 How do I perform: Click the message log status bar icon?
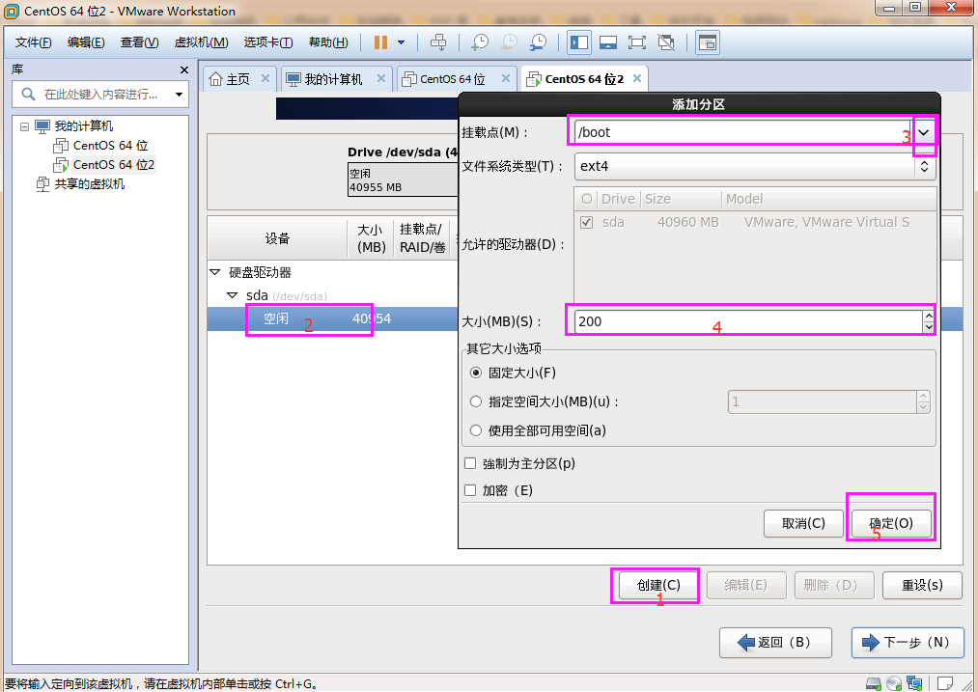pos(945,683)
